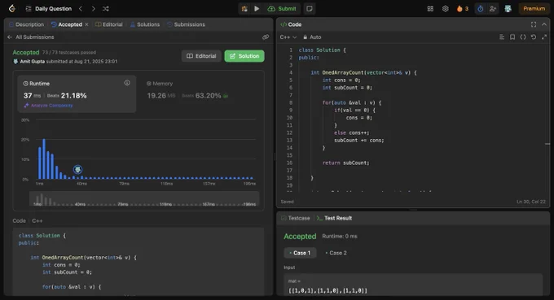
Task: Select the Accepted tab
Action: pos(67,24)
